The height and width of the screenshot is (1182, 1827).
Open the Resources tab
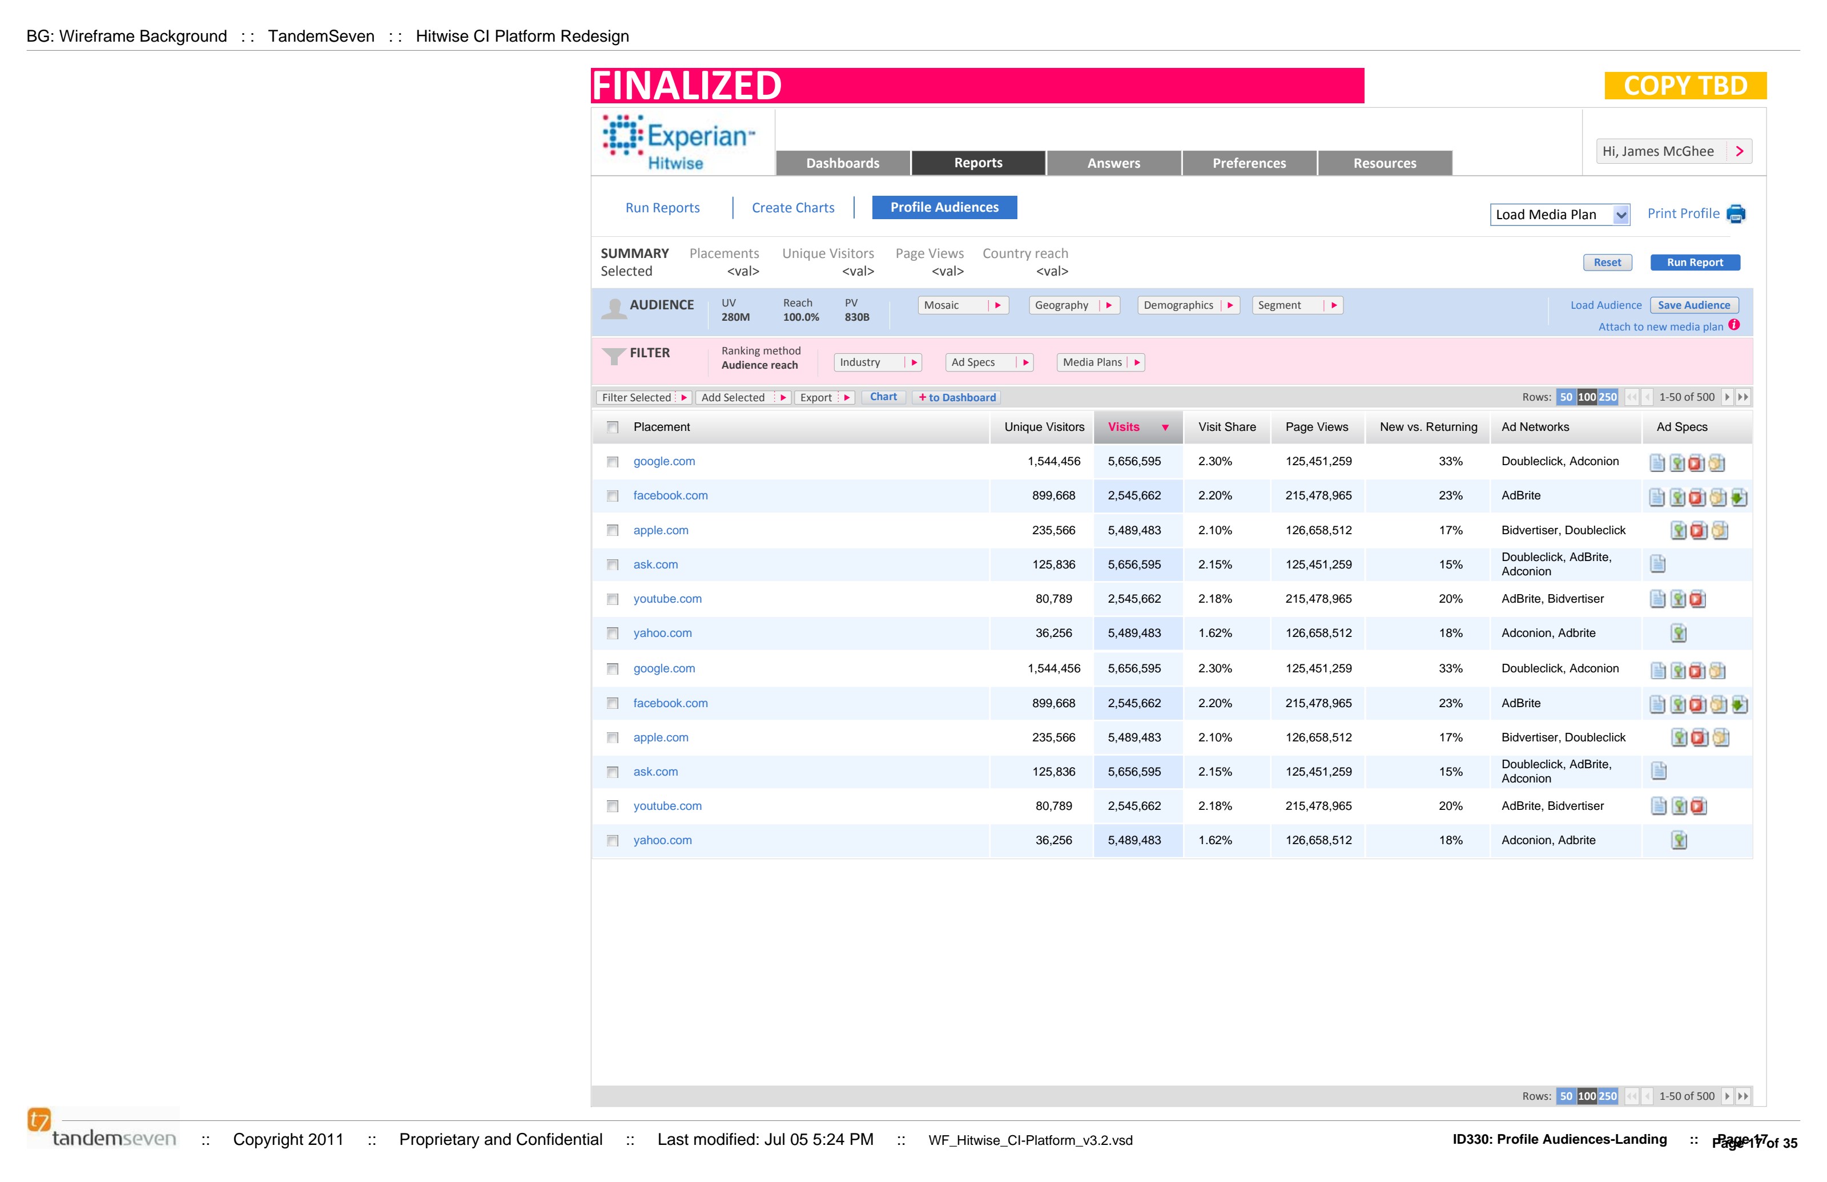coord(1385,163)
